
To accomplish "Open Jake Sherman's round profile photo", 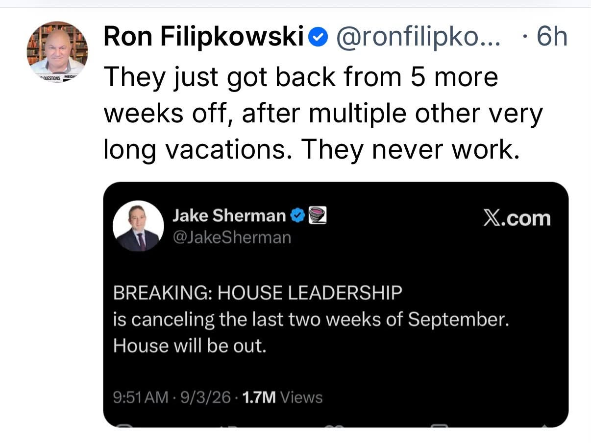I will pyautogui.click(x=138, y=226).
